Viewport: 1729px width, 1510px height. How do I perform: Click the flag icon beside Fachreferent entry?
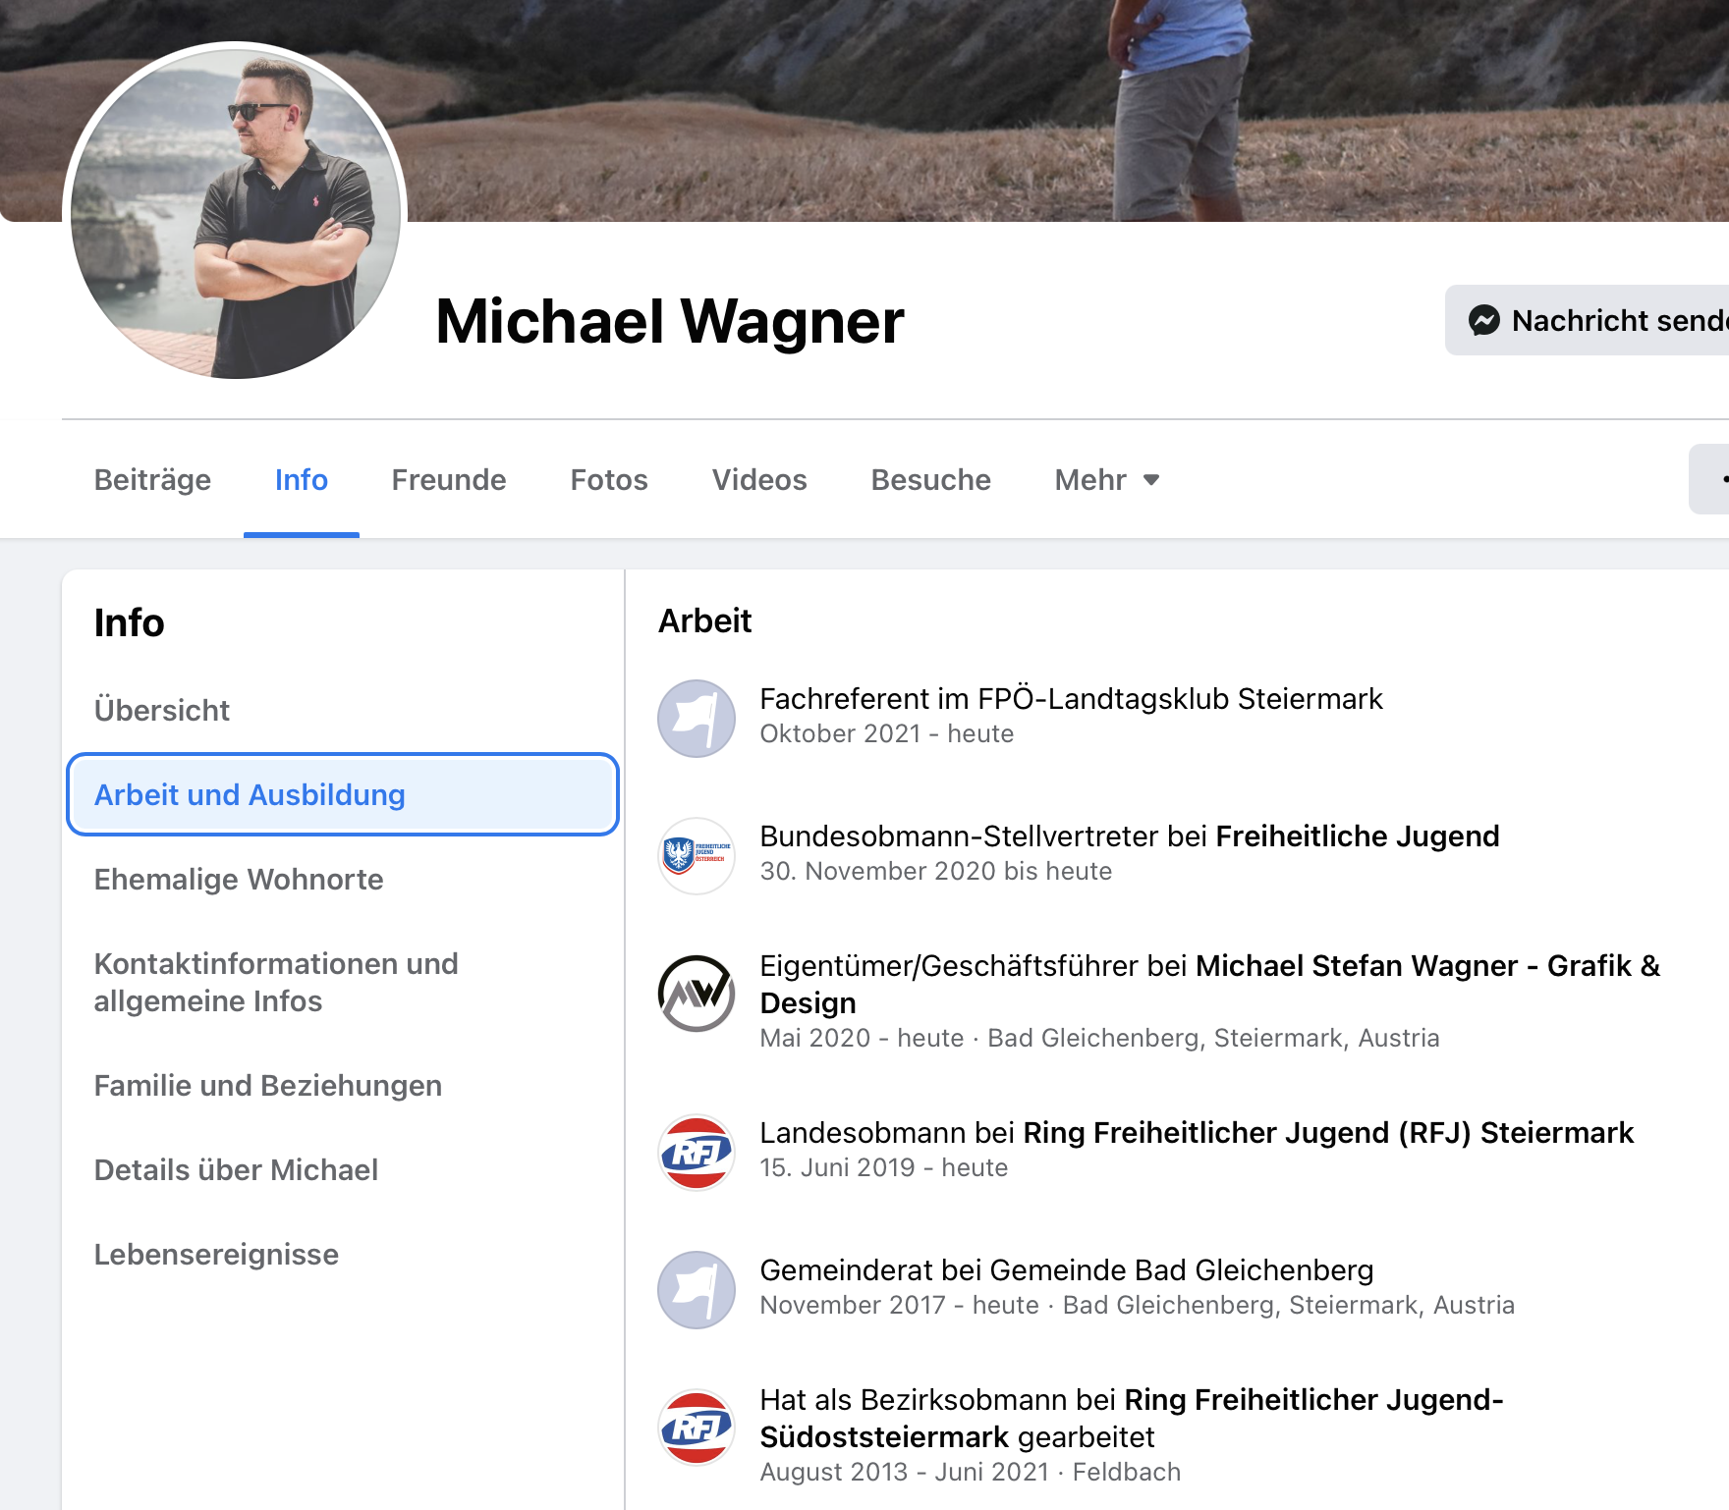coord(697,719)
